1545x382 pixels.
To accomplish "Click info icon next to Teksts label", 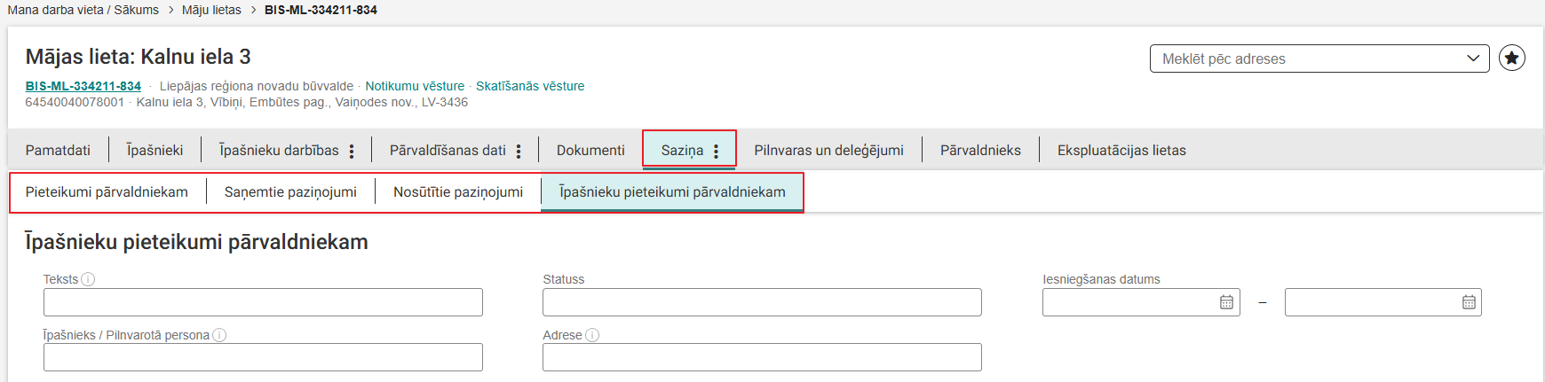I will [x=88, y=279].
